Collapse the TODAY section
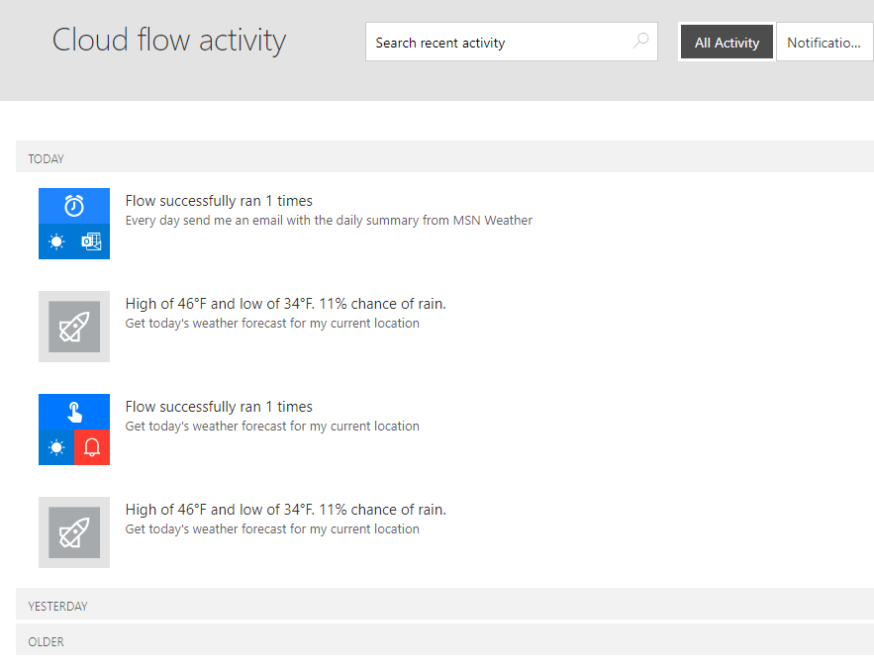The image size is (874, 669). pos(46,158)
